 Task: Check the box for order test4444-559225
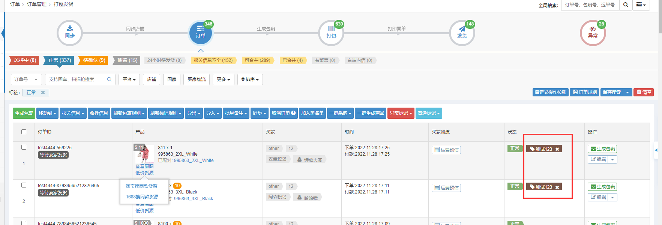[x=24, y=147]
